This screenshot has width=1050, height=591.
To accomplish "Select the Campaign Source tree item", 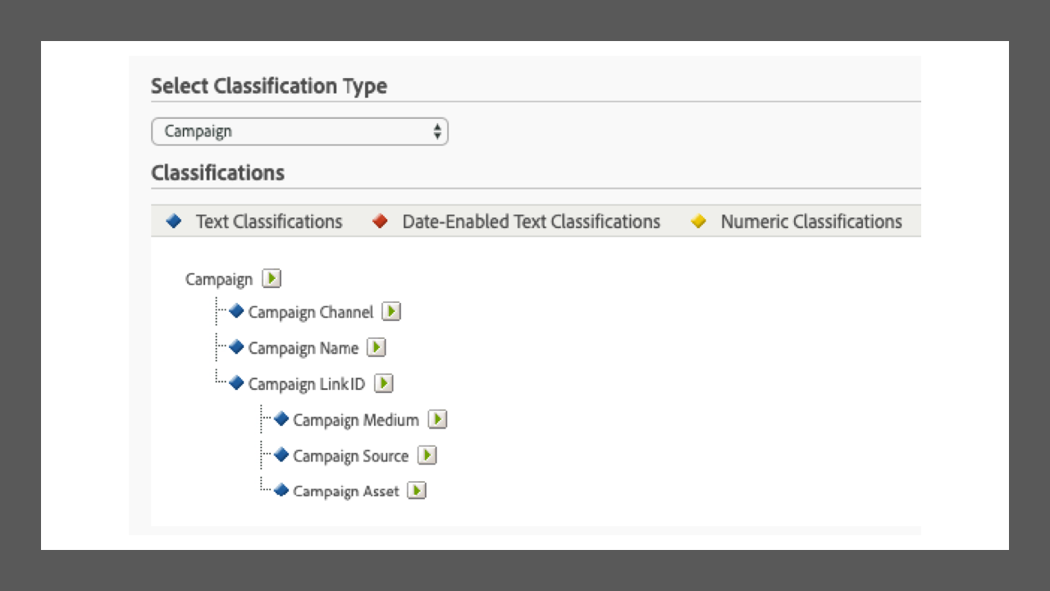I will pyautogui.click(x=351, y=456).
